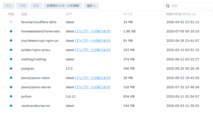The height and width of the screenshot is (120, 213).
Task: Select psono/psono-server image name
Action: (36, 87)
